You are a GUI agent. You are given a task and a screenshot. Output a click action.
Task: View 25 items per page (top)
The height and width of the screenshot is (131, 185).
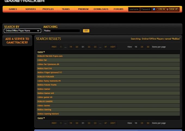(x=142, y=47)
